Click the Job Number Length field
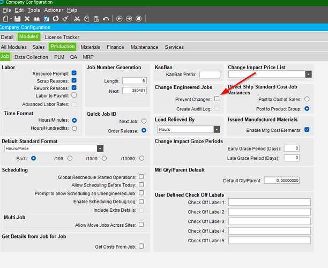Image resolution: width=328 pixels, height=268 pixels. (x=135, y=81)
